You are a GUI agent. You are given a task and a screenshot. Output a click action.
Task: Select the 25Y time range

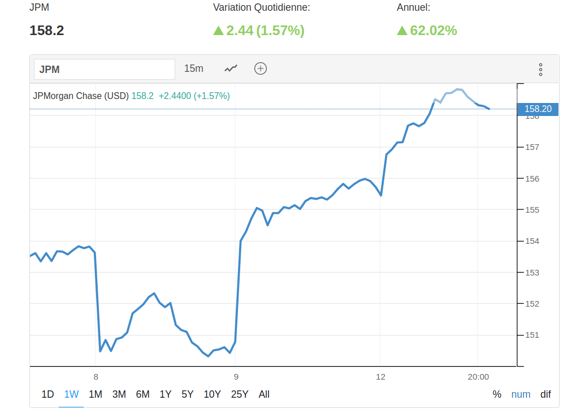tap(240, 394)
